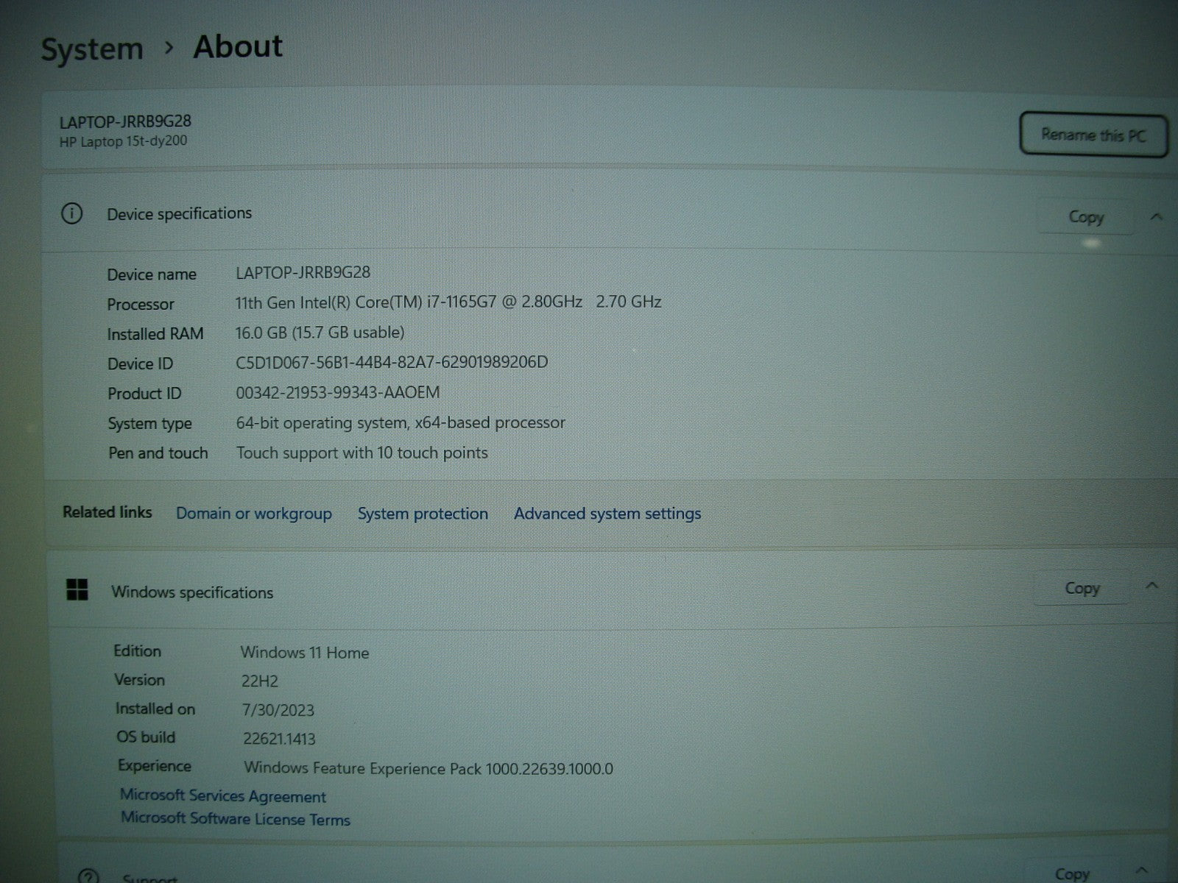
Task: Open Advanced system settings
Action: [x=607, y=514]
